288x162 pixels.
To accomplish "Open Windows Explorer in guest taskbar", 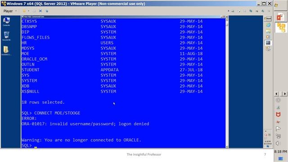I will click(268, 31).
